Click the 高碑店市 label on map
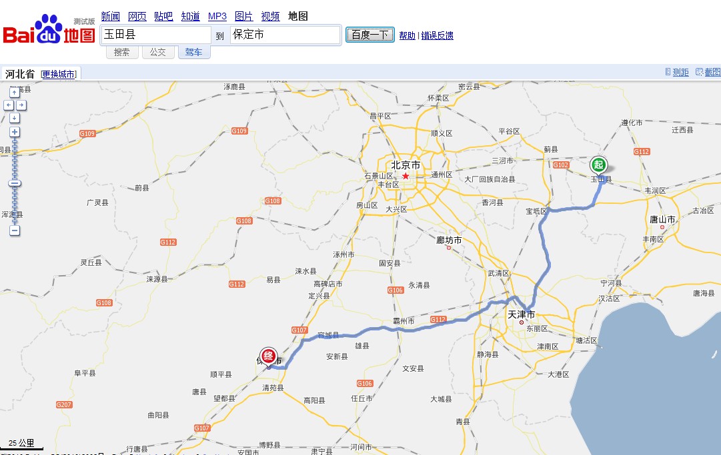721x455 pixels. [328, 284]
